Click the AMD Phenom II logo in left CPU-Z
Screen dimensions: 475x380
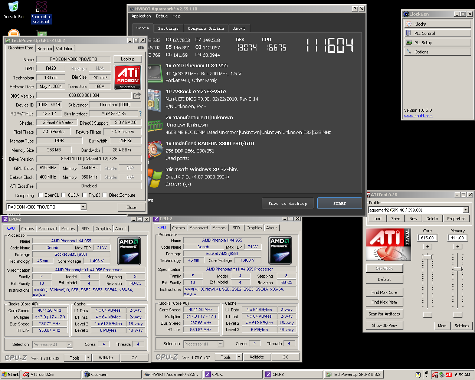pyautogui.click(x=129, y=251)
